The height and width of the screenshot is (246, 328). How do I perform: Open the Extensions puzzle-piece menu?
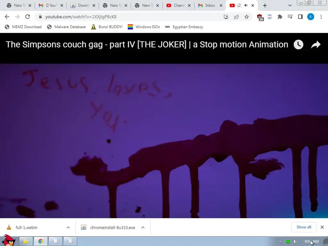point(280,17)
